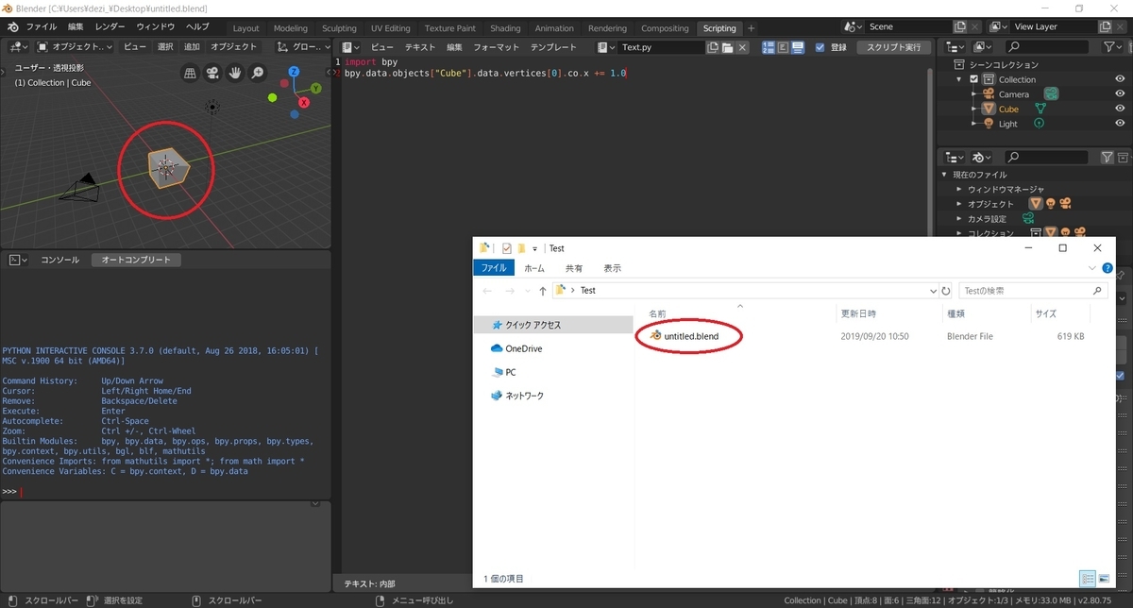Uncheck the Collection checkbox in outliner
Screen dimensions: 1133x608
tap(974, 79)
